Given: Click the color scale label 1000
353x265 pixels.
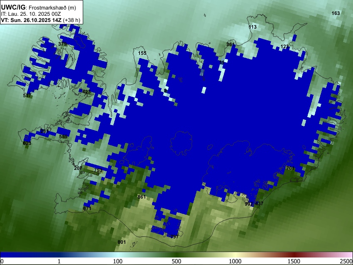Looking at the screenshot, I should click(x=235, y=261).
